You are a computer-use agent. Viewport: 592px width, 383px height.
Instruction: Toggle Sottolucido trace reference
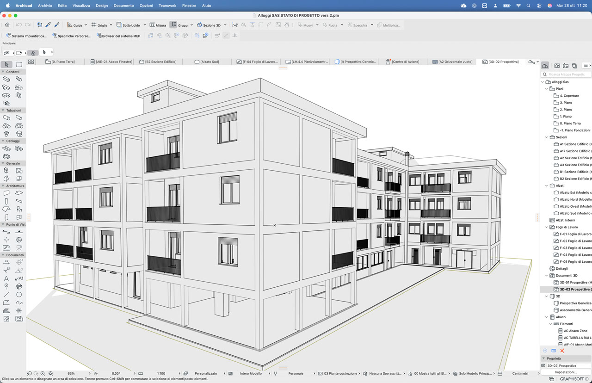click(x=129, y=25)
